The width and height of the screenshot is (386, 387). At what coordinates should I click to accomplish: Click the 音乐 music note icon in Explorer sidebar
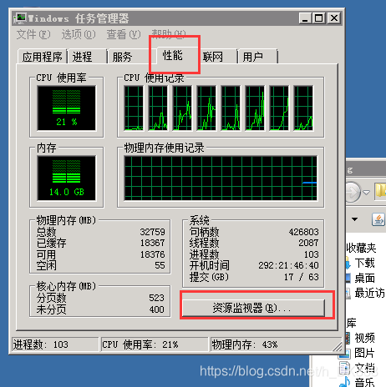pos(345,382)
